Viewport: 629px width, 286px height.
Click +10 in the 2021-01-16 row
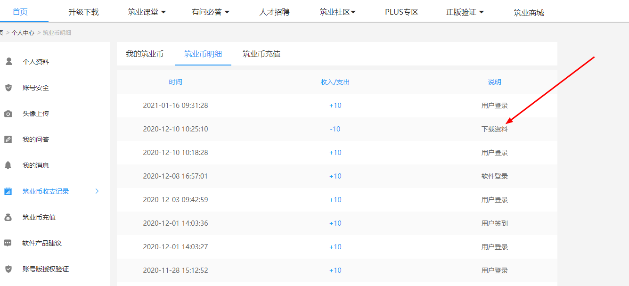point(335,106)
